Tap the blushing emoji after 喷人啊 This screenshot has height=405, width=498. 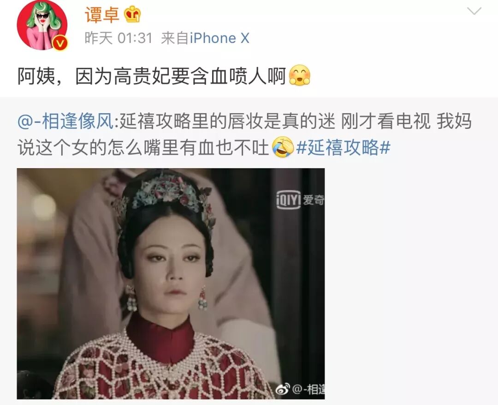(300, 75)
